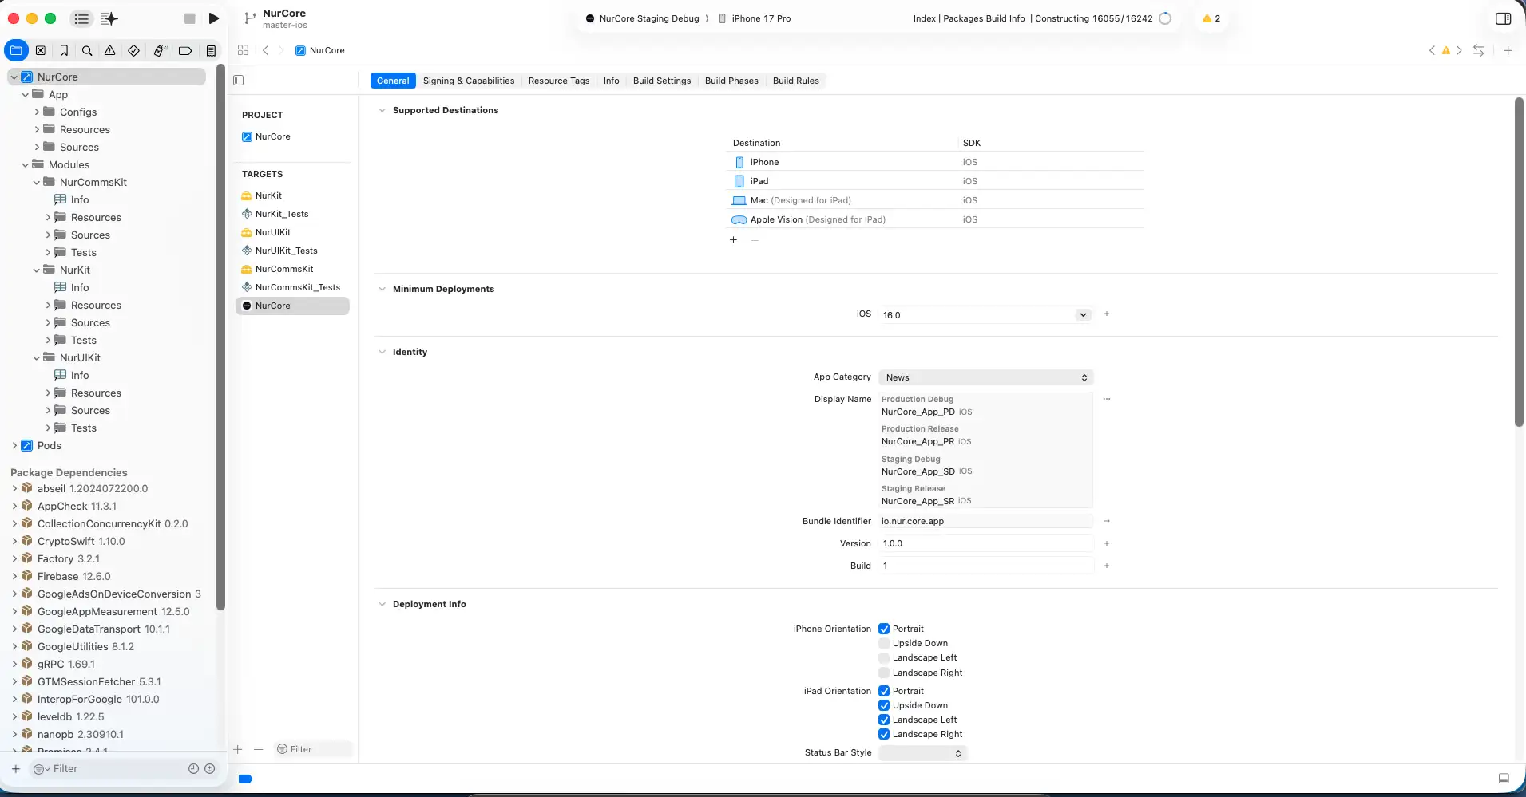Expand the Configs folder
1526x797 pixels.
(37, 112)
